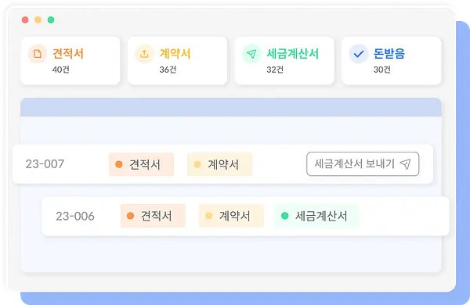Click yellow dot in 23-006 계약서 tag
The image size is (470, 305).
(208, 216)
